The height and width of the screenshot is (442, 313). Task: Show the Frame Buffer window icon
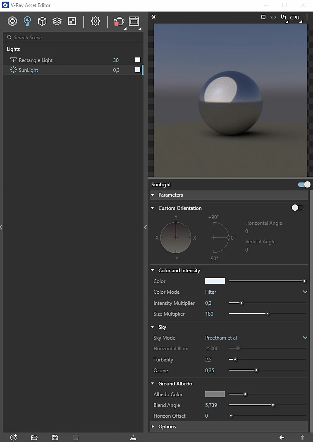click(134, 21)
